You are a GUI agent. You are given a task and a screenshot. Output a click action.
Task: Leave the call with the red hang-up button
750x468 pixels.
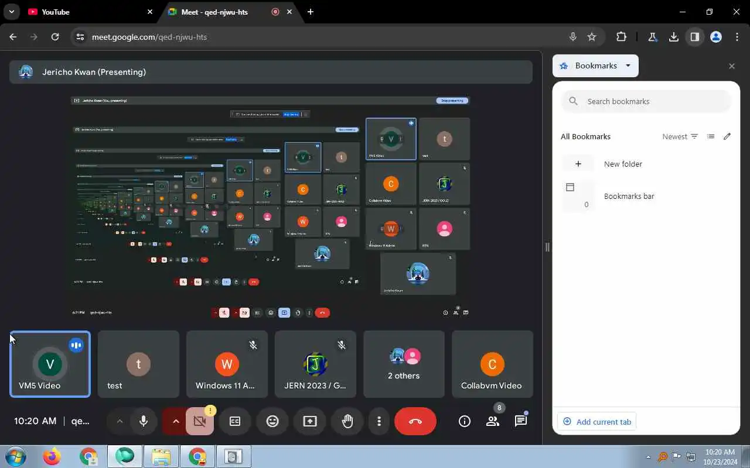click(x=415, y=421)
